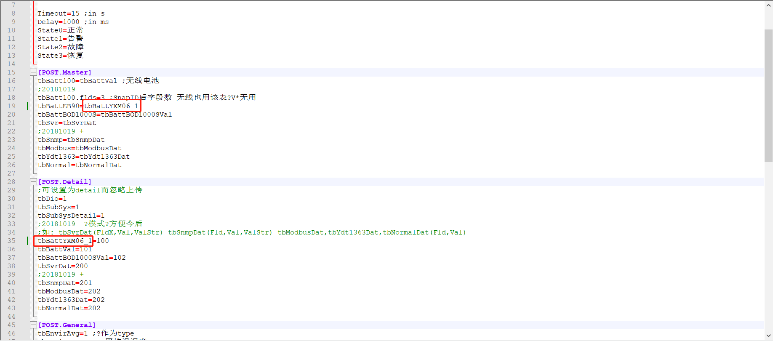Click the [POST.Detail] section header text
773x341 pixels.
coord(65,182)
